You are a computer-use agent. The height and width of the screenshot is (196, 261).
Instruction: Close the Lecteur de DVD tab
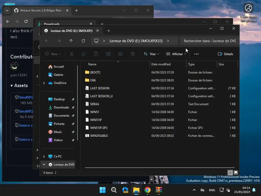pos(98,31)
